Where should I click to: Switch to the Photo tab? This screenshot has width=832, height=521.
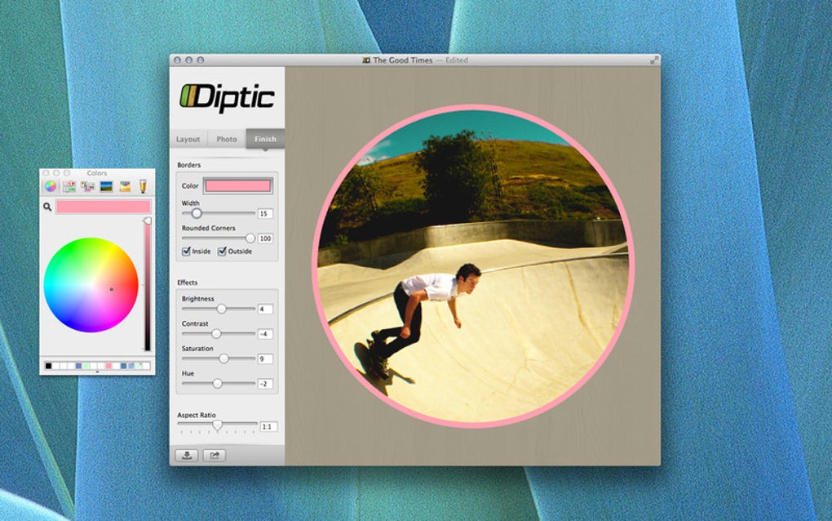(x=227, y=139)
